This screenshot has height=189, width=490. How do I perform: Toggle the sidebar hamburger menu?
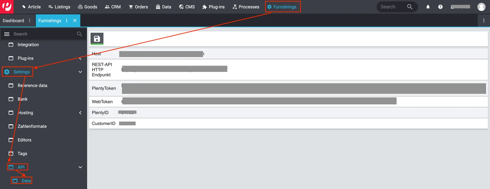(7, 34)
